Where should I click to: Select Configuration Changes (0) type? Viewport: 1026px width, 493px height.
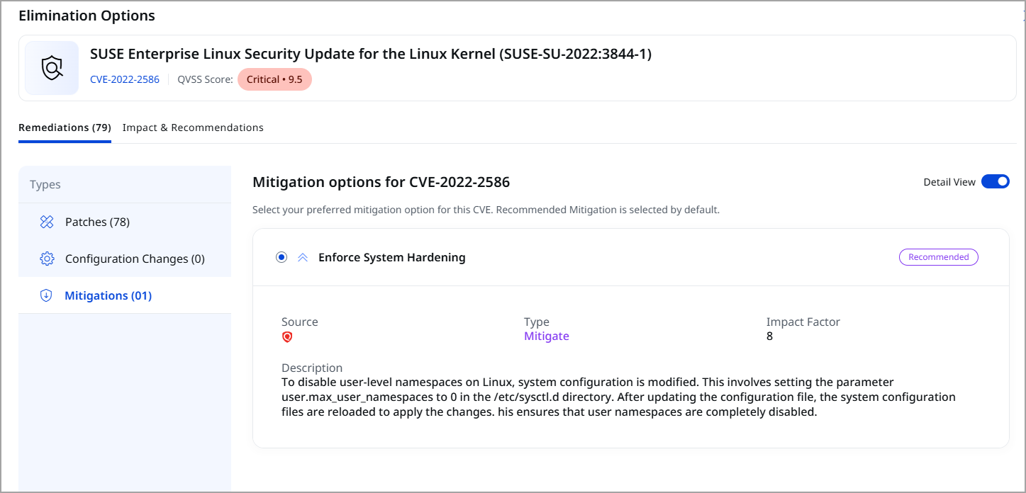(125, 259)
